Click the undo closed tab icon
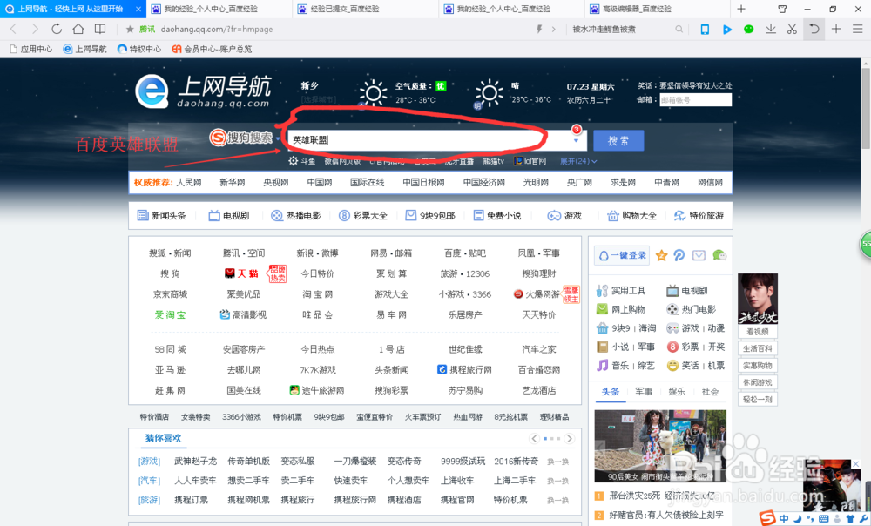Screen dimensions: 871x526 [814, 29]
